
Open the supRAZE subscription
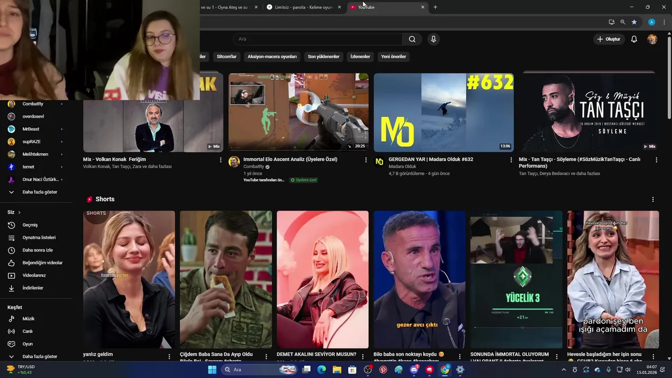[x=36, y=142]
